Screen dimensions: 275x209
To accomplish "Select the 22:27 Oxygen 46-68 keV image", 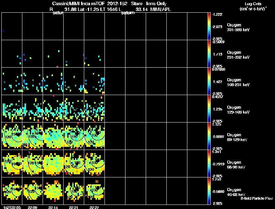I will click(94, 191).
